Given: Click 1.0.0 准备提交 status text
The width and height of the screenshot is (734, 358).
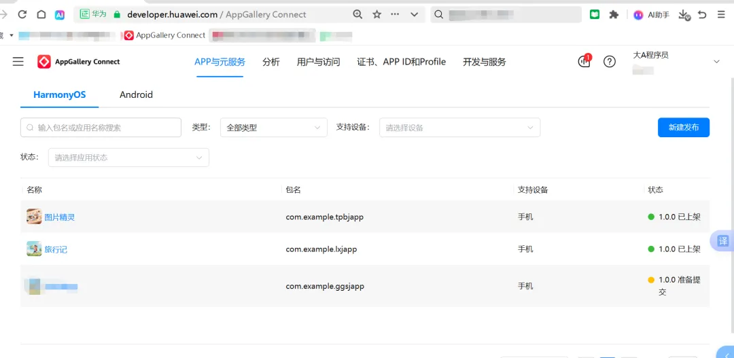Looking at the screenshot, I should pyautogui.click(x=679, y=286).
